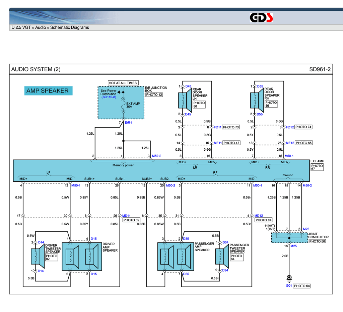The image size is (343, 312).
Task: Open PHOTO 56 for the joint connector
Action: click(317, 241)
